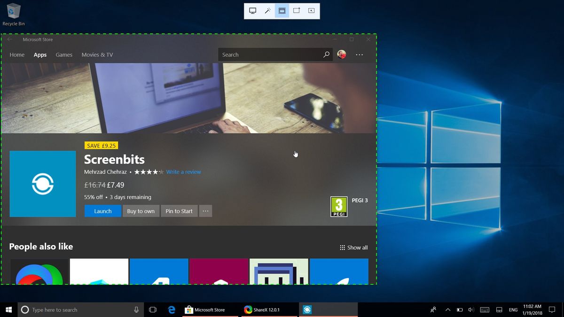Open the Write a review link
The width and height of the screenshot is (564, 317).
pos(183,172)
